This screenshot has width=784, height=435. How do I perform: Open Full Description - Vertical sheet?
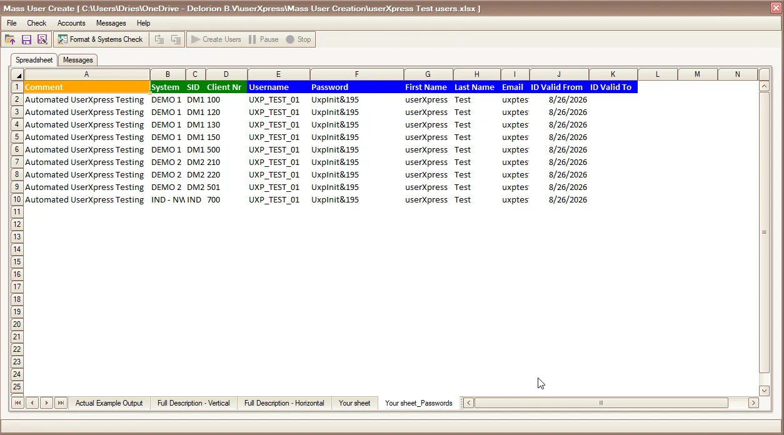pyautogui.click(x=194, y=403)
